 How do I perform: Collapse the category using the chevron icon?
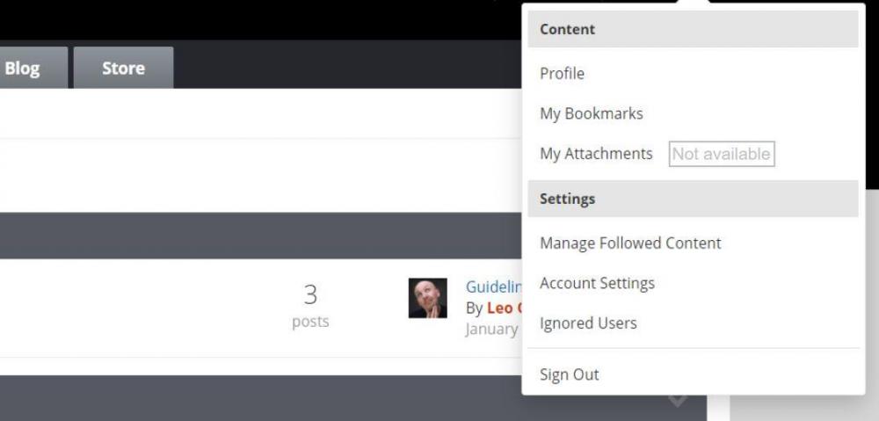[677, 398]
